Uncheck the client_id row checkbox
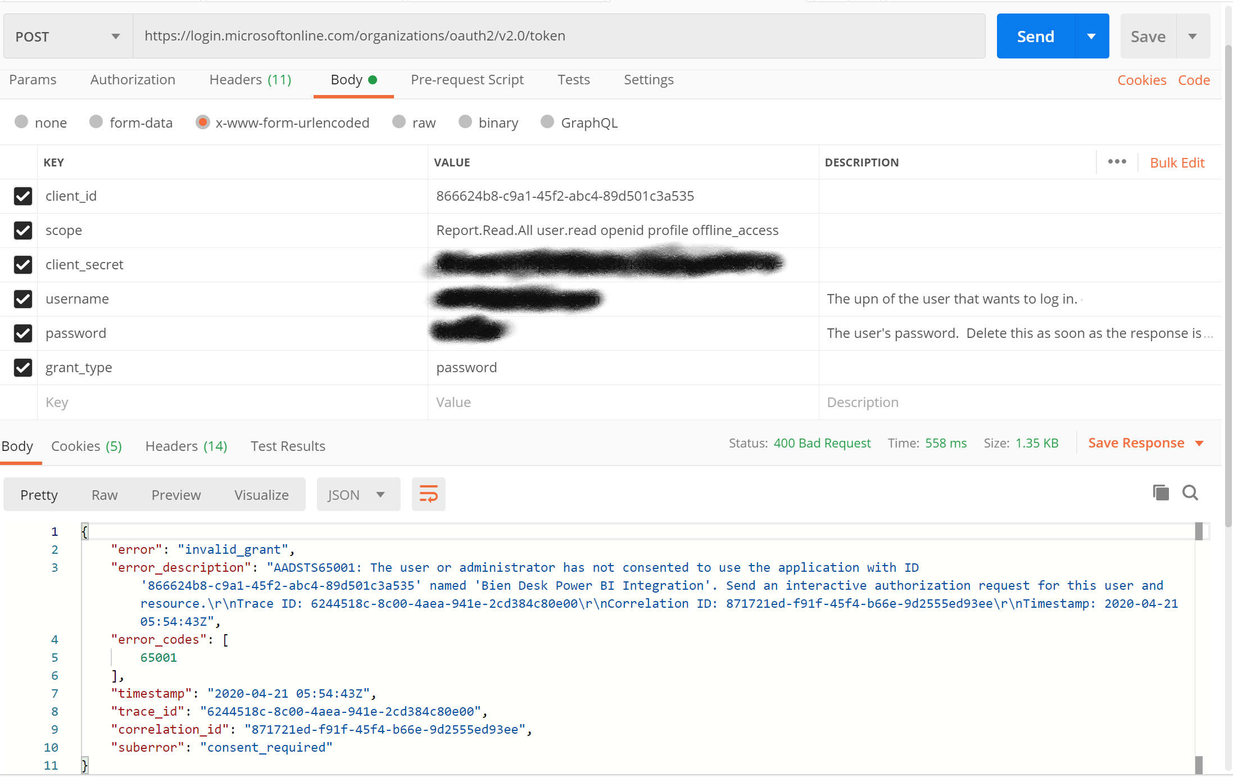The height and width of the screenshot is (777, 1233). 22,196
